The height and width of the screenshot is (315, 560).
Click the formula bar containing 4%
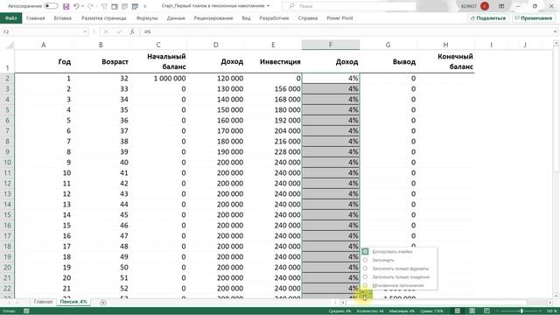346,31
